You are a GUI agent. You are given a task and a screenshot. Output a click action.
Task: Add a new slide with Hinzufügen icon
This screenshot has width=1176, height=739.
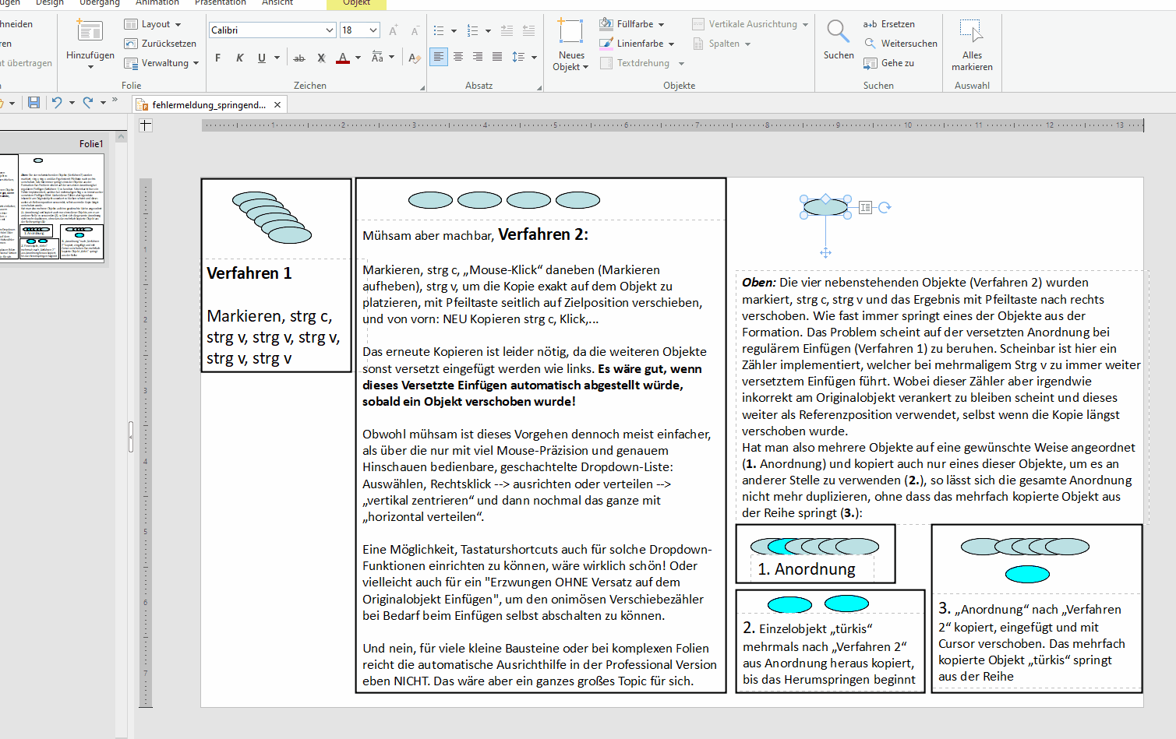coord(90,30)
